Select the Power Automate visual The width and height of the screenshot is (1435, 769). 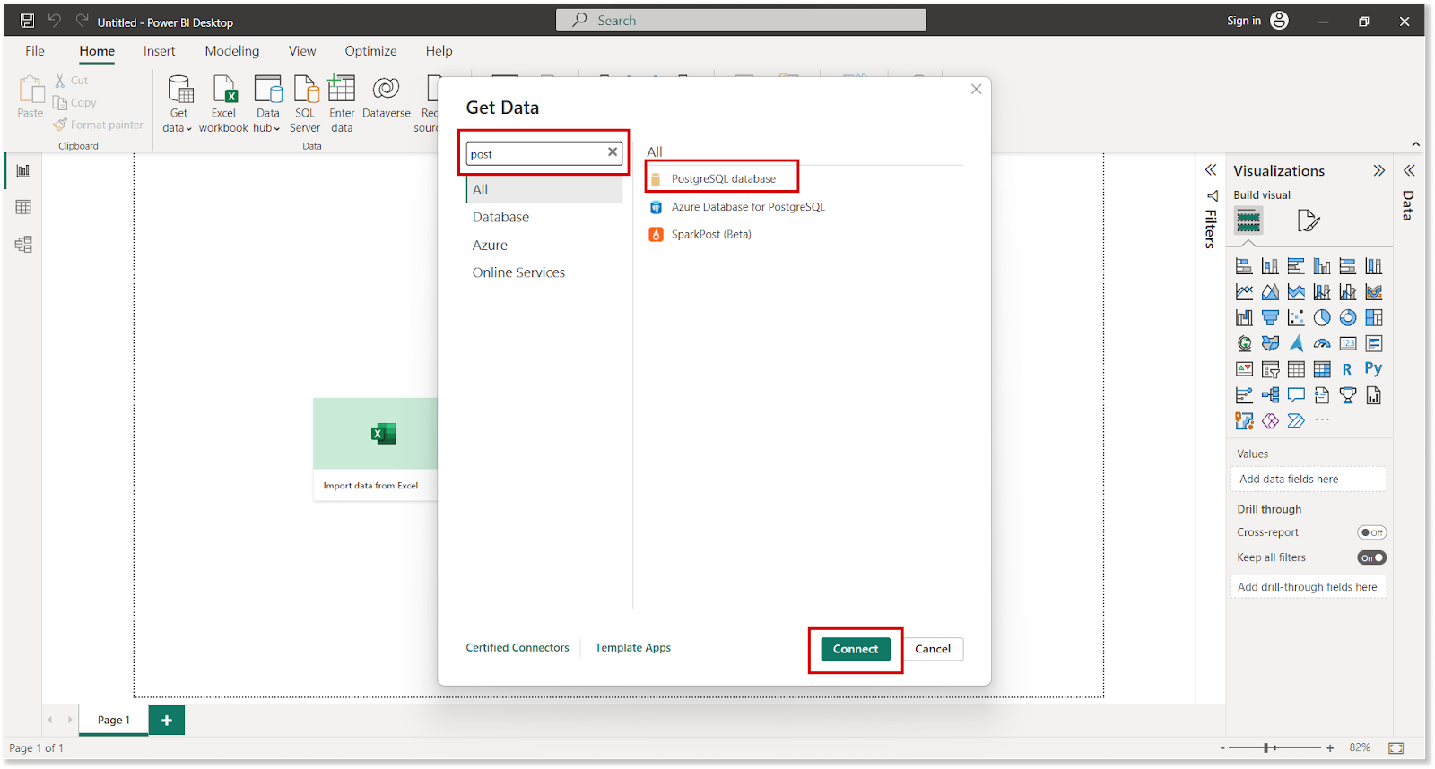coord(1296,420)
